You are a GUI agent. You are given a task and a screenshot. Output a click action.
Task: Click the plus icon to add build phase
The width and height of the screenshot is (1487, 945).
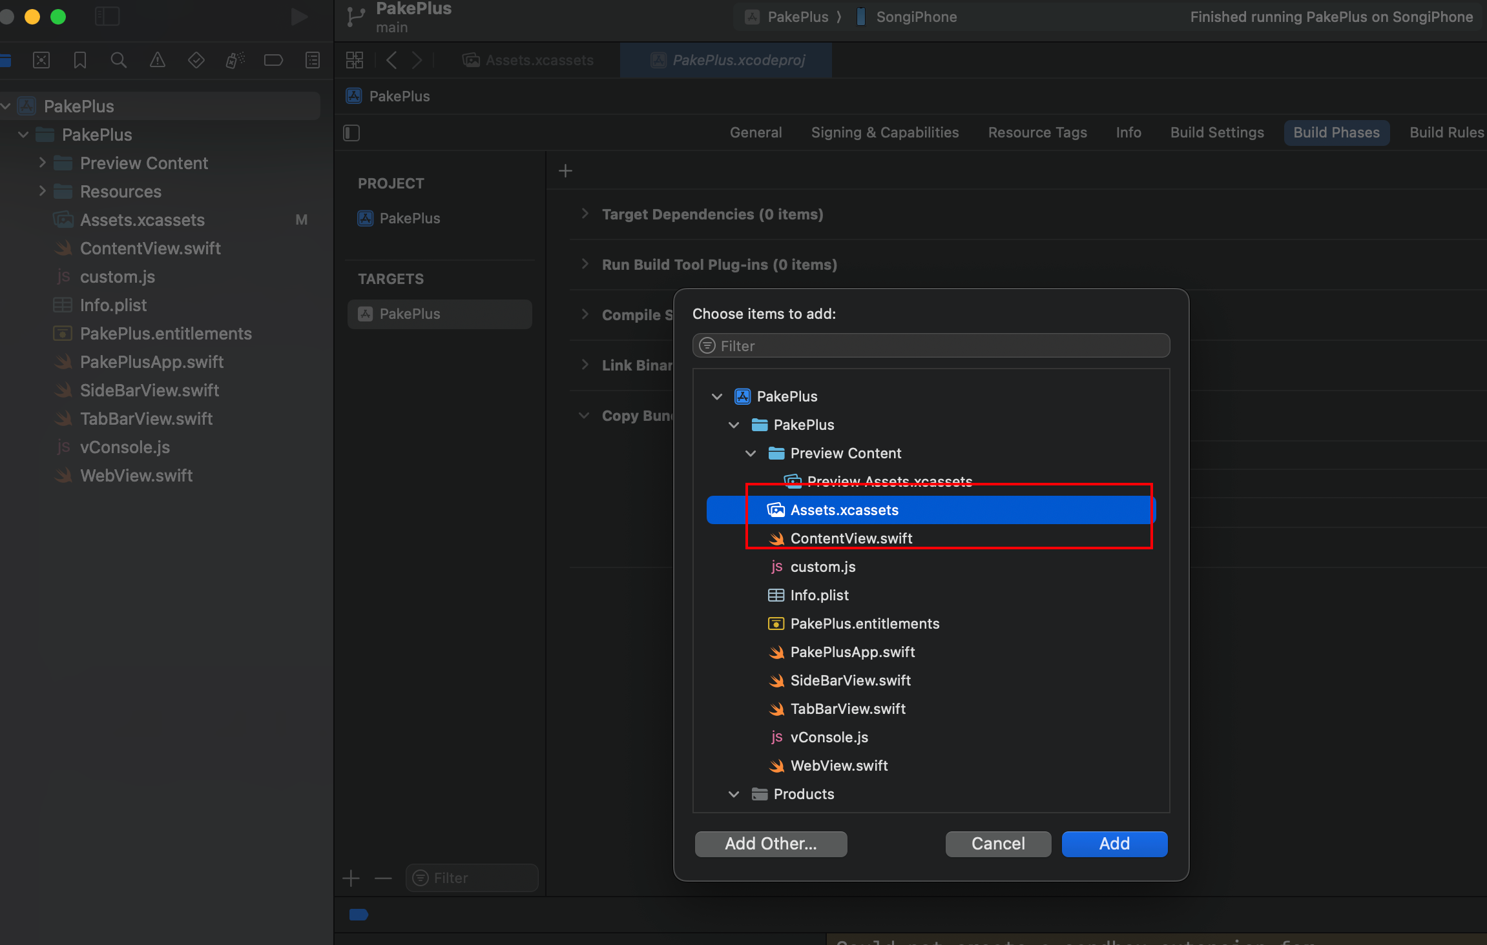pos(565,171)
